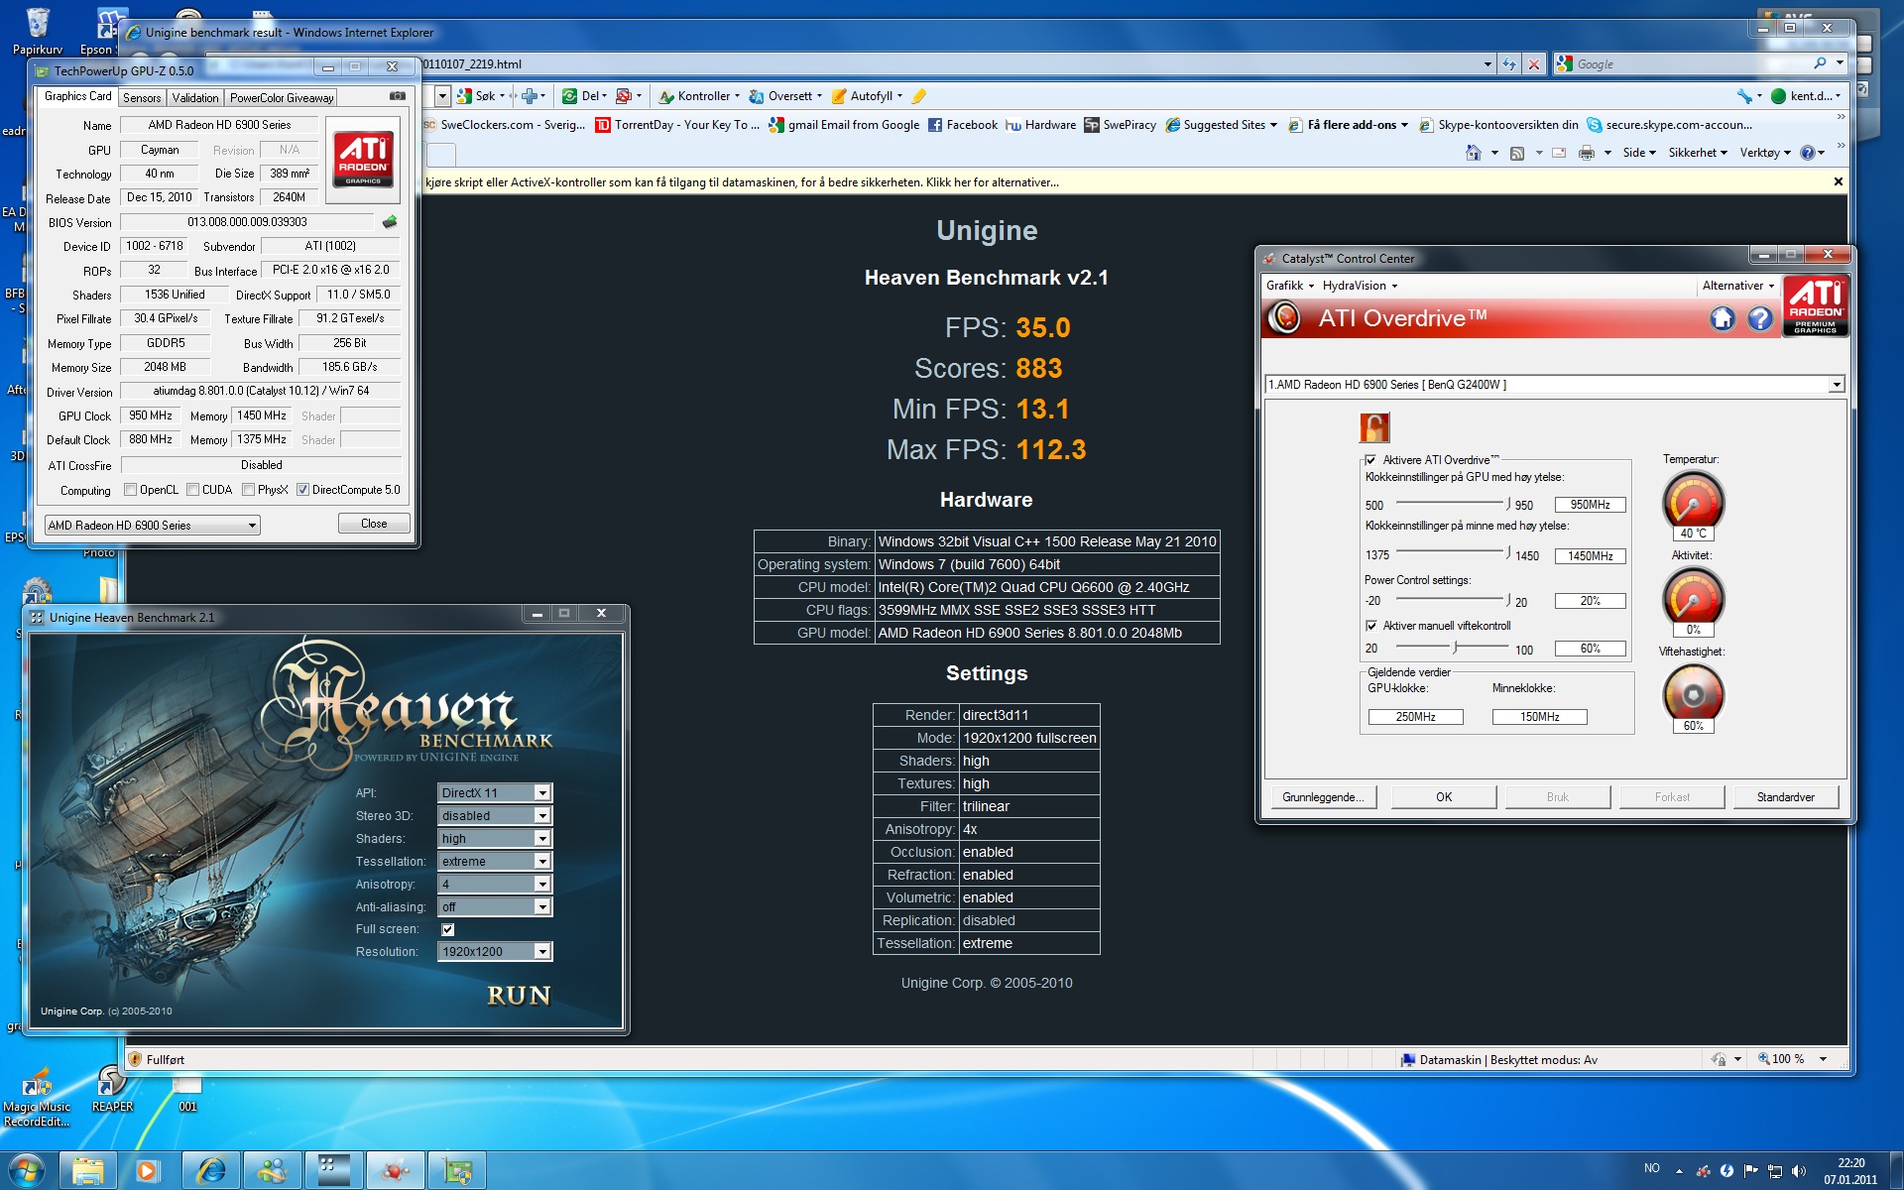Toggle Aktivere ATI Overdrive checkbox
1904x1190 pixels.
(1370, 460)
